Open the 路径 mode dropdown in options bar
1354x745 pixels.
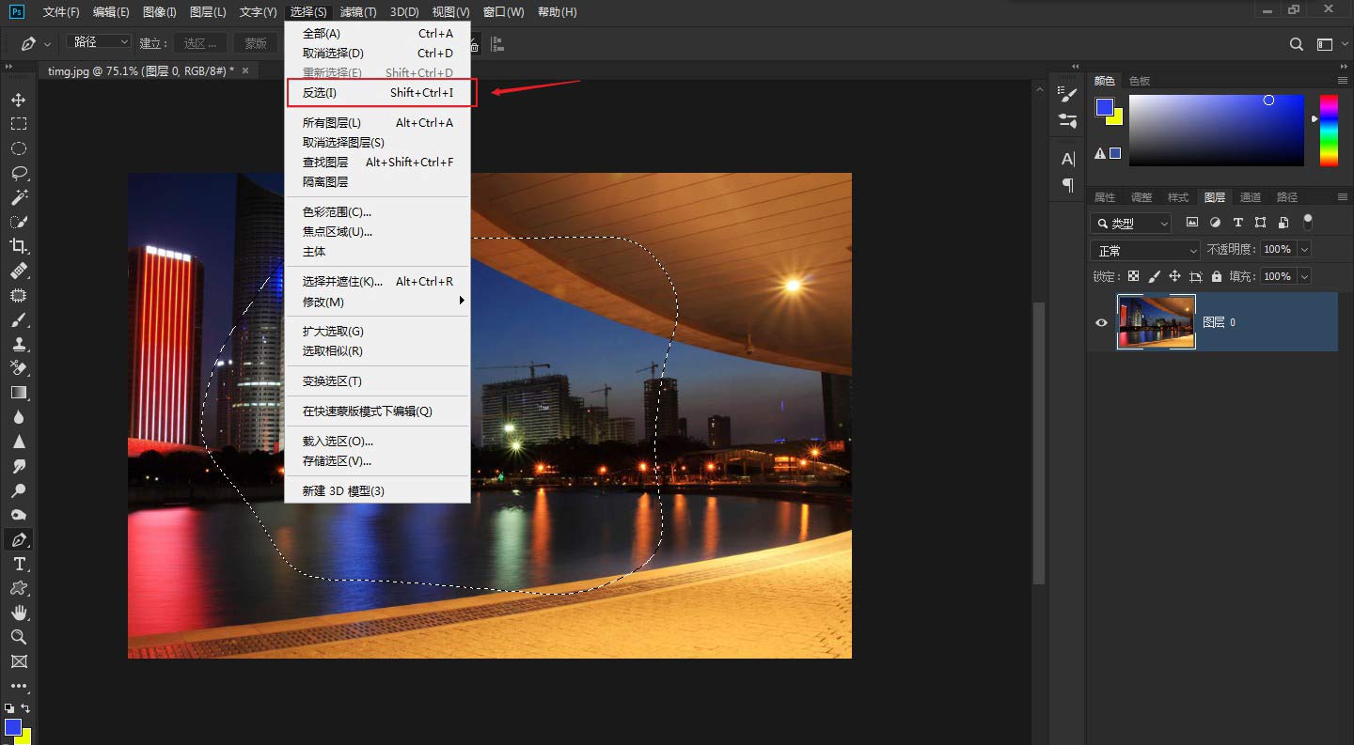click(x=100, y=42)
